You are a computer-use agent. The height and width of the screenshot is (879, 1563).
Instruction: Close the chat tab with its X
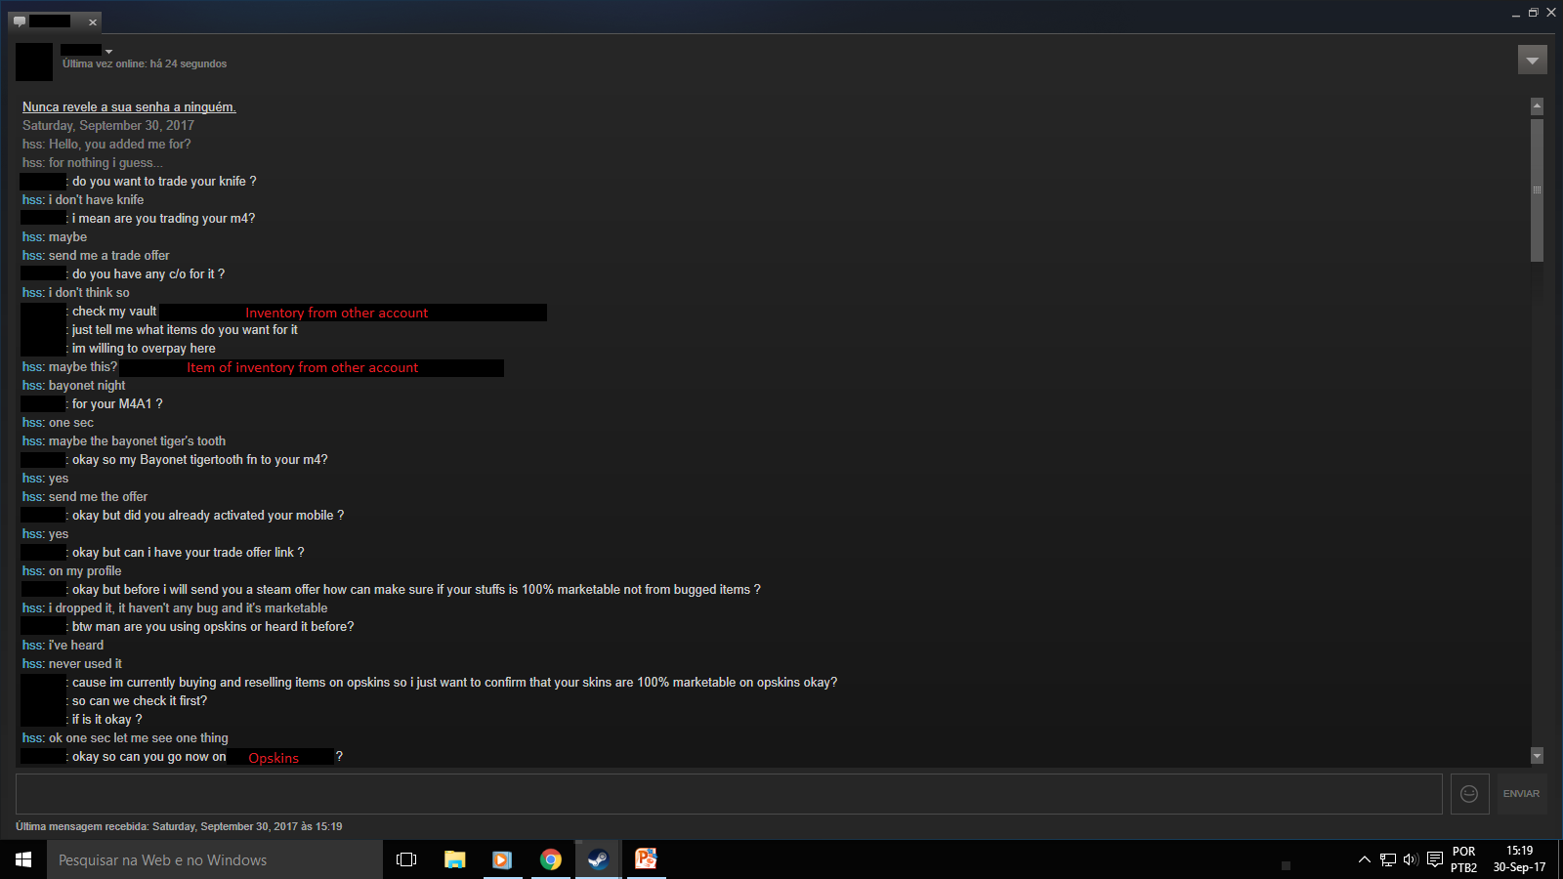[93, 21]
